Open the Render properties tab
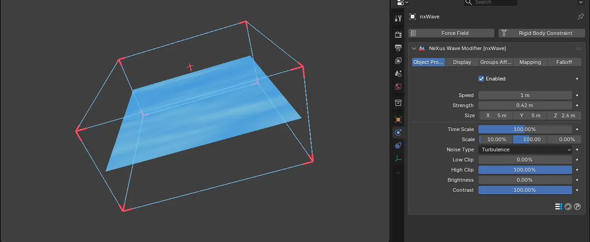The height and width of the screenshot is (242, 590). 398,35
